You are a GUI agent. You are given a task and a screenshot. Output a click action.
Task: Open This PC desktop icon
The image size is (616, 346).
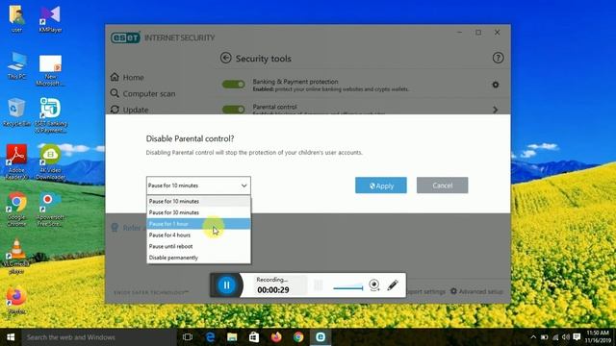[16, 65]
